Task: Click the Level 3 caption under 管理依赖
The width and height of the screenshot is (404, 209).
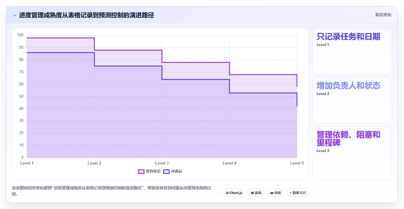Action: 323,151
